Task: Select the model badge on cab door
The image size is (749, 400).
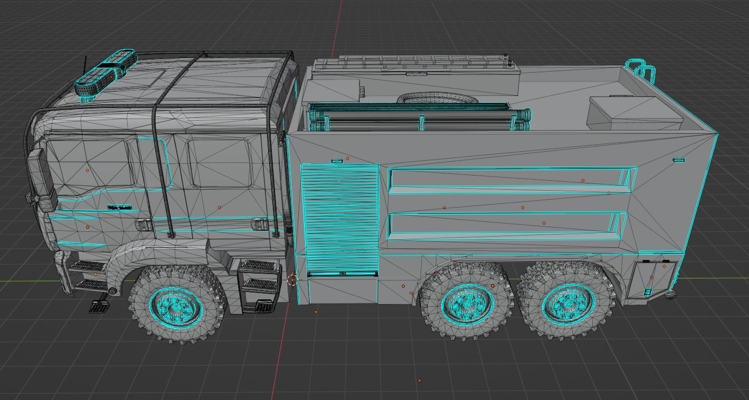Action: pos(119,208)
